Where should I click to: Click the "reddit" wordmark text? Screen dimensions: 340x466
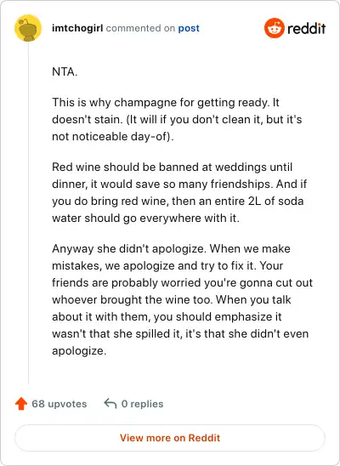click(307, 29)
